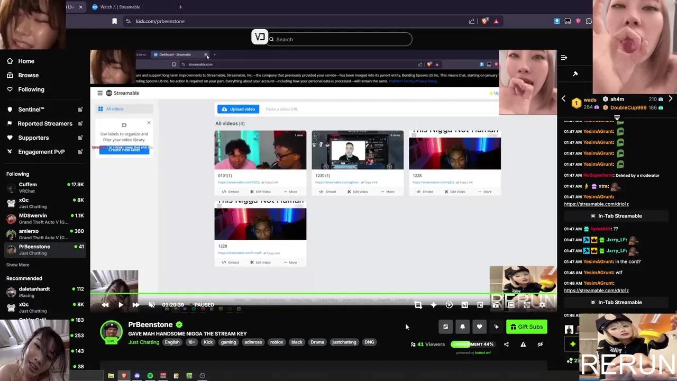677x381 pixels.
Task: Unmute the video with the speaker icon
Action: point(152,305)
